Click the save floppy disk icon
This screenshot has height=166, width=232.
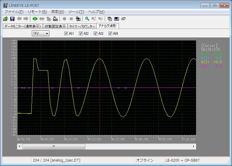(x=12, y=19)
